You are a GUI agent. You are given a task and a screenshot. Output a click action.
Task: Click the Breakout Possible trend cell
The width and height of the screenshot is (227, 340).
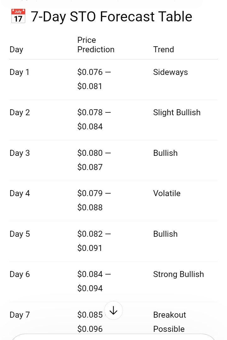coord(169,321)
